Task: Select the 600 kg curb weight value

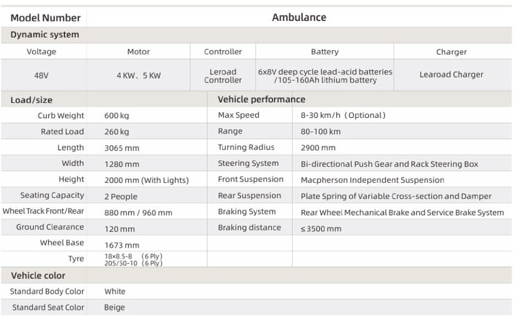Action: pyautogui.click(x=117, y=116)
